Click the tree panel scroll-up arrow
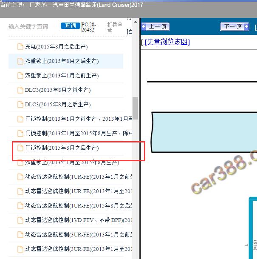 coord(135,22)
